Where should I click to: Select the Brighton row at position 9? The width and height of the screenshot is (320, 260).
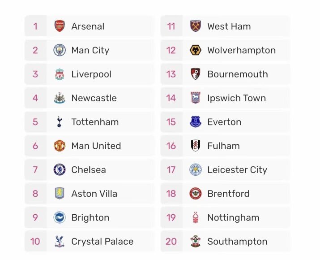point(90,217)
